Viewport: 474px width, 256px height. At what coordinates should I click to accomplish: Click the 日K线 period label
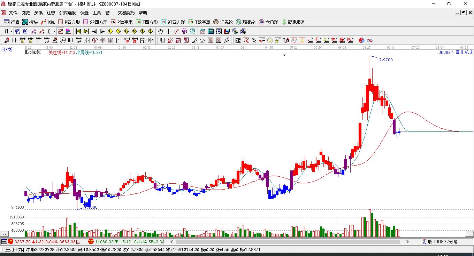[7, 50]
